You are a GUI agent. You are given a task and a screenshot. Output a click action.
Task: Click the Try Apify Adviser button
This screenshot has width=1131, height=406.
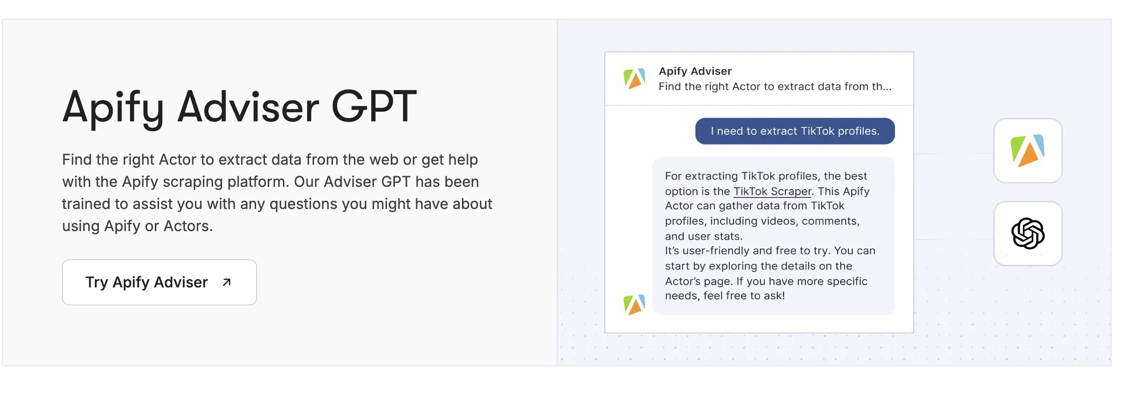click(x=160, y=282)
